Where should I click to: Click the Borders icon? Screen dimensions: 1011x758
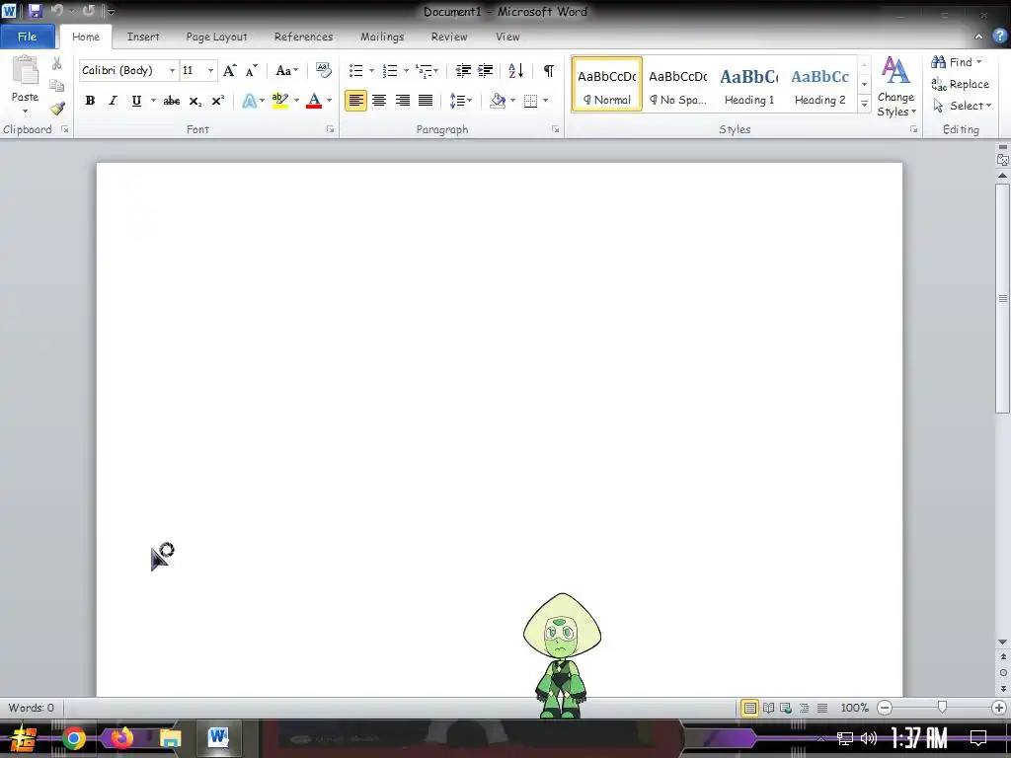(530, 101)
